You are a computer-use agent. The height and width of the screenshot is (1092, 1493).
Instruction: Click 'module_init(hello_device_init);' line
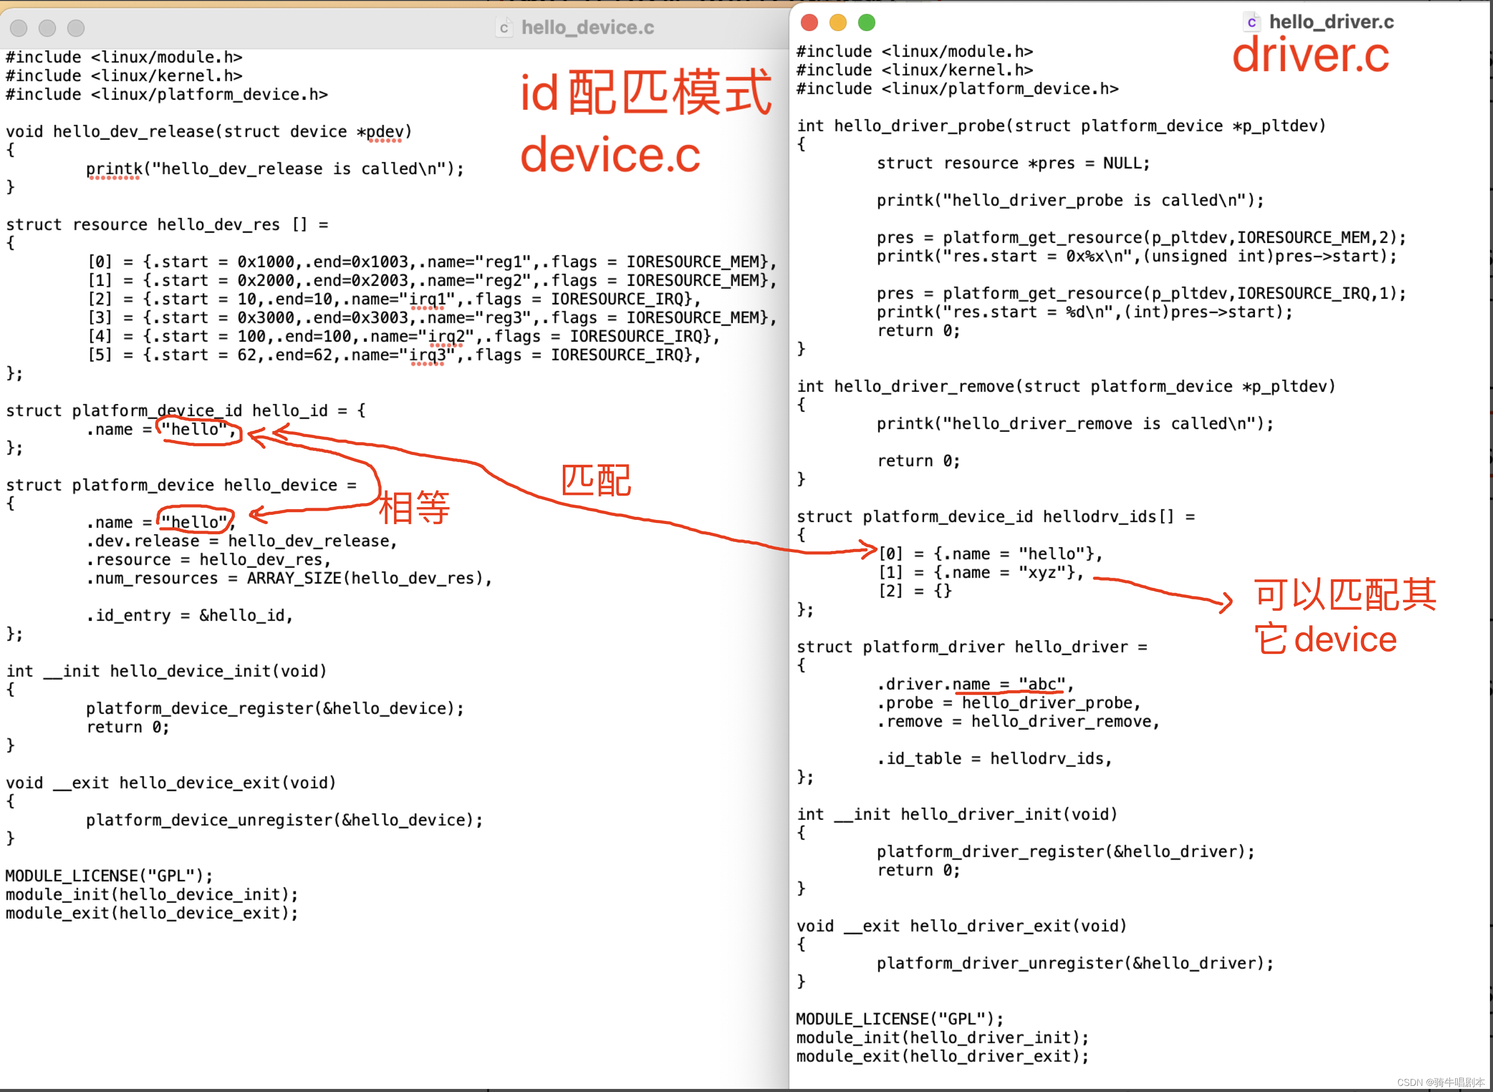tap(152, 894)
